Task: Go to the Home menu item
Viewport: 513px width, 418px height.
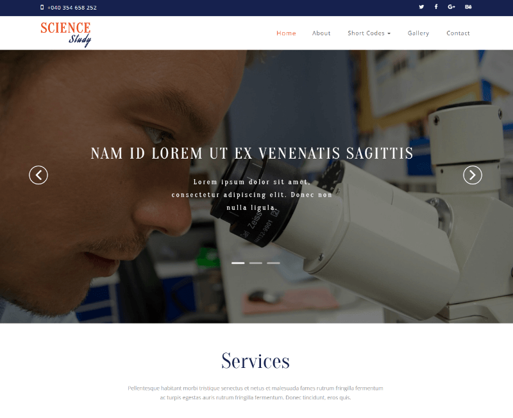Action: tap(286, 33)
